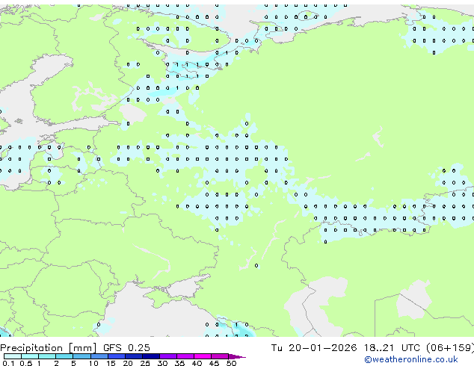Viewport: 474px width, 366px height.
Task: Click the legend value label 50
Action: [x=232, y=363]
